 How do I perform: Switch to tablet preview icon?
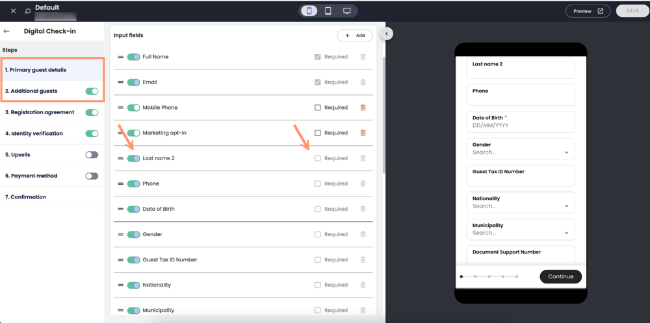[x=328, y=11]
